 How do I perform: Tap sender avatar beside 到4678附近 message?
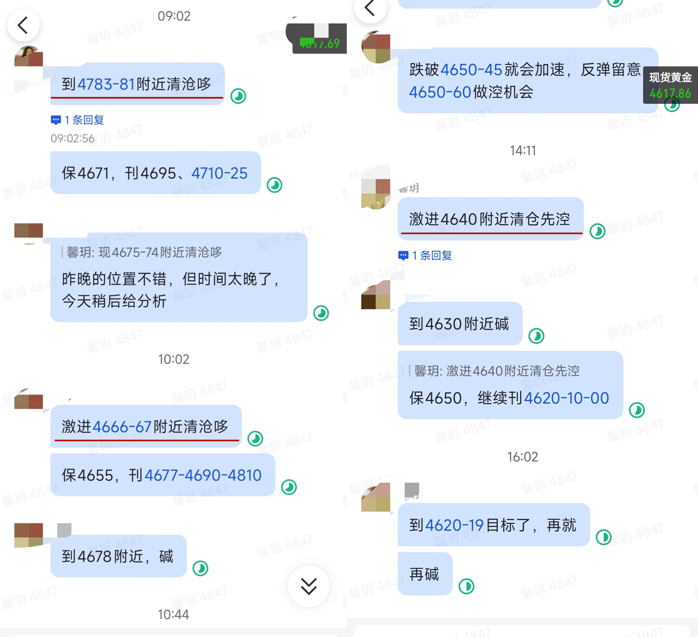pos(28,535)
